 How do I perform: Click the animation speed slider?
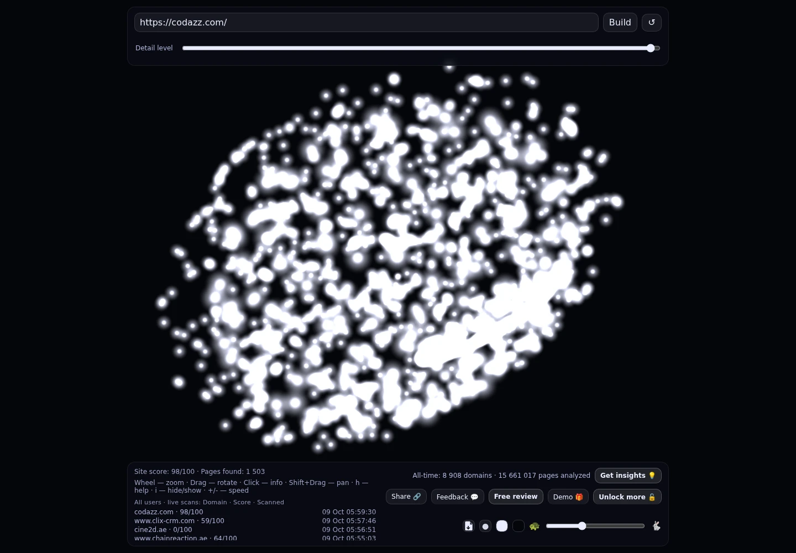click(595, 526)
